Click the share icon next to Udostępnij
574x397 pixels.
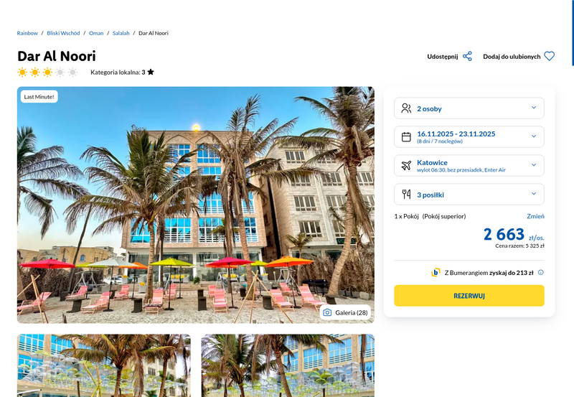click(467, 57)
